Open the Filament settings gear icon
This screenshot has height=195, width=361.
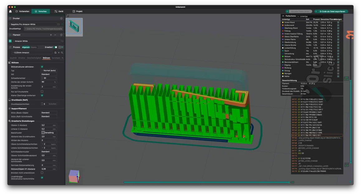[x=61, y=35]
